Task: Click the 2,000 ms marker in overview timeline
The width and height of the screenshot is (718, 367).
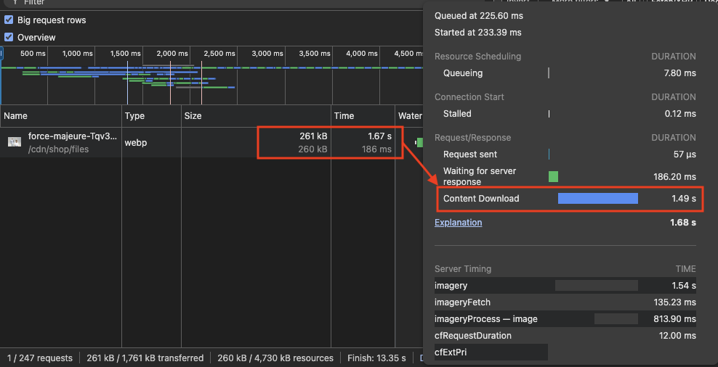Action: tap(173, 54)
